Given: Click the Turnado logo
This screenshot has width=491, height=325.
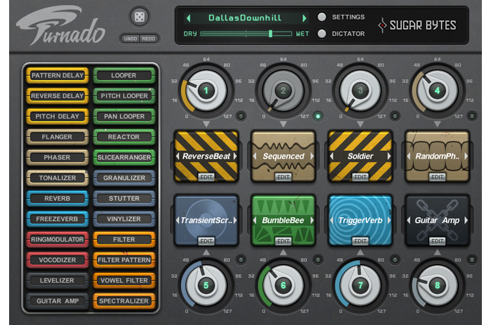Looking at the screenshot, I should (61, 28).
